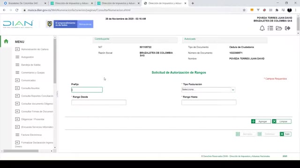Image resolution: width=300 pixels, height=168 pixels.
Task: Click Solicitud de Autorización de Rangos heading
Action: click(179, 73)
